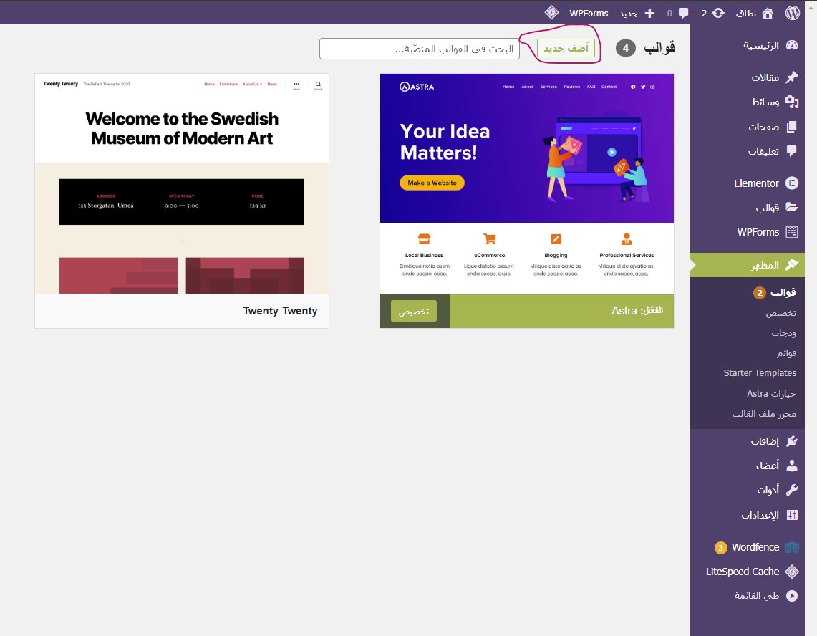The height and width of the screenshot is (636, 817).
Task: Click the theme count badge 4
Action: (x=625, y=48)
